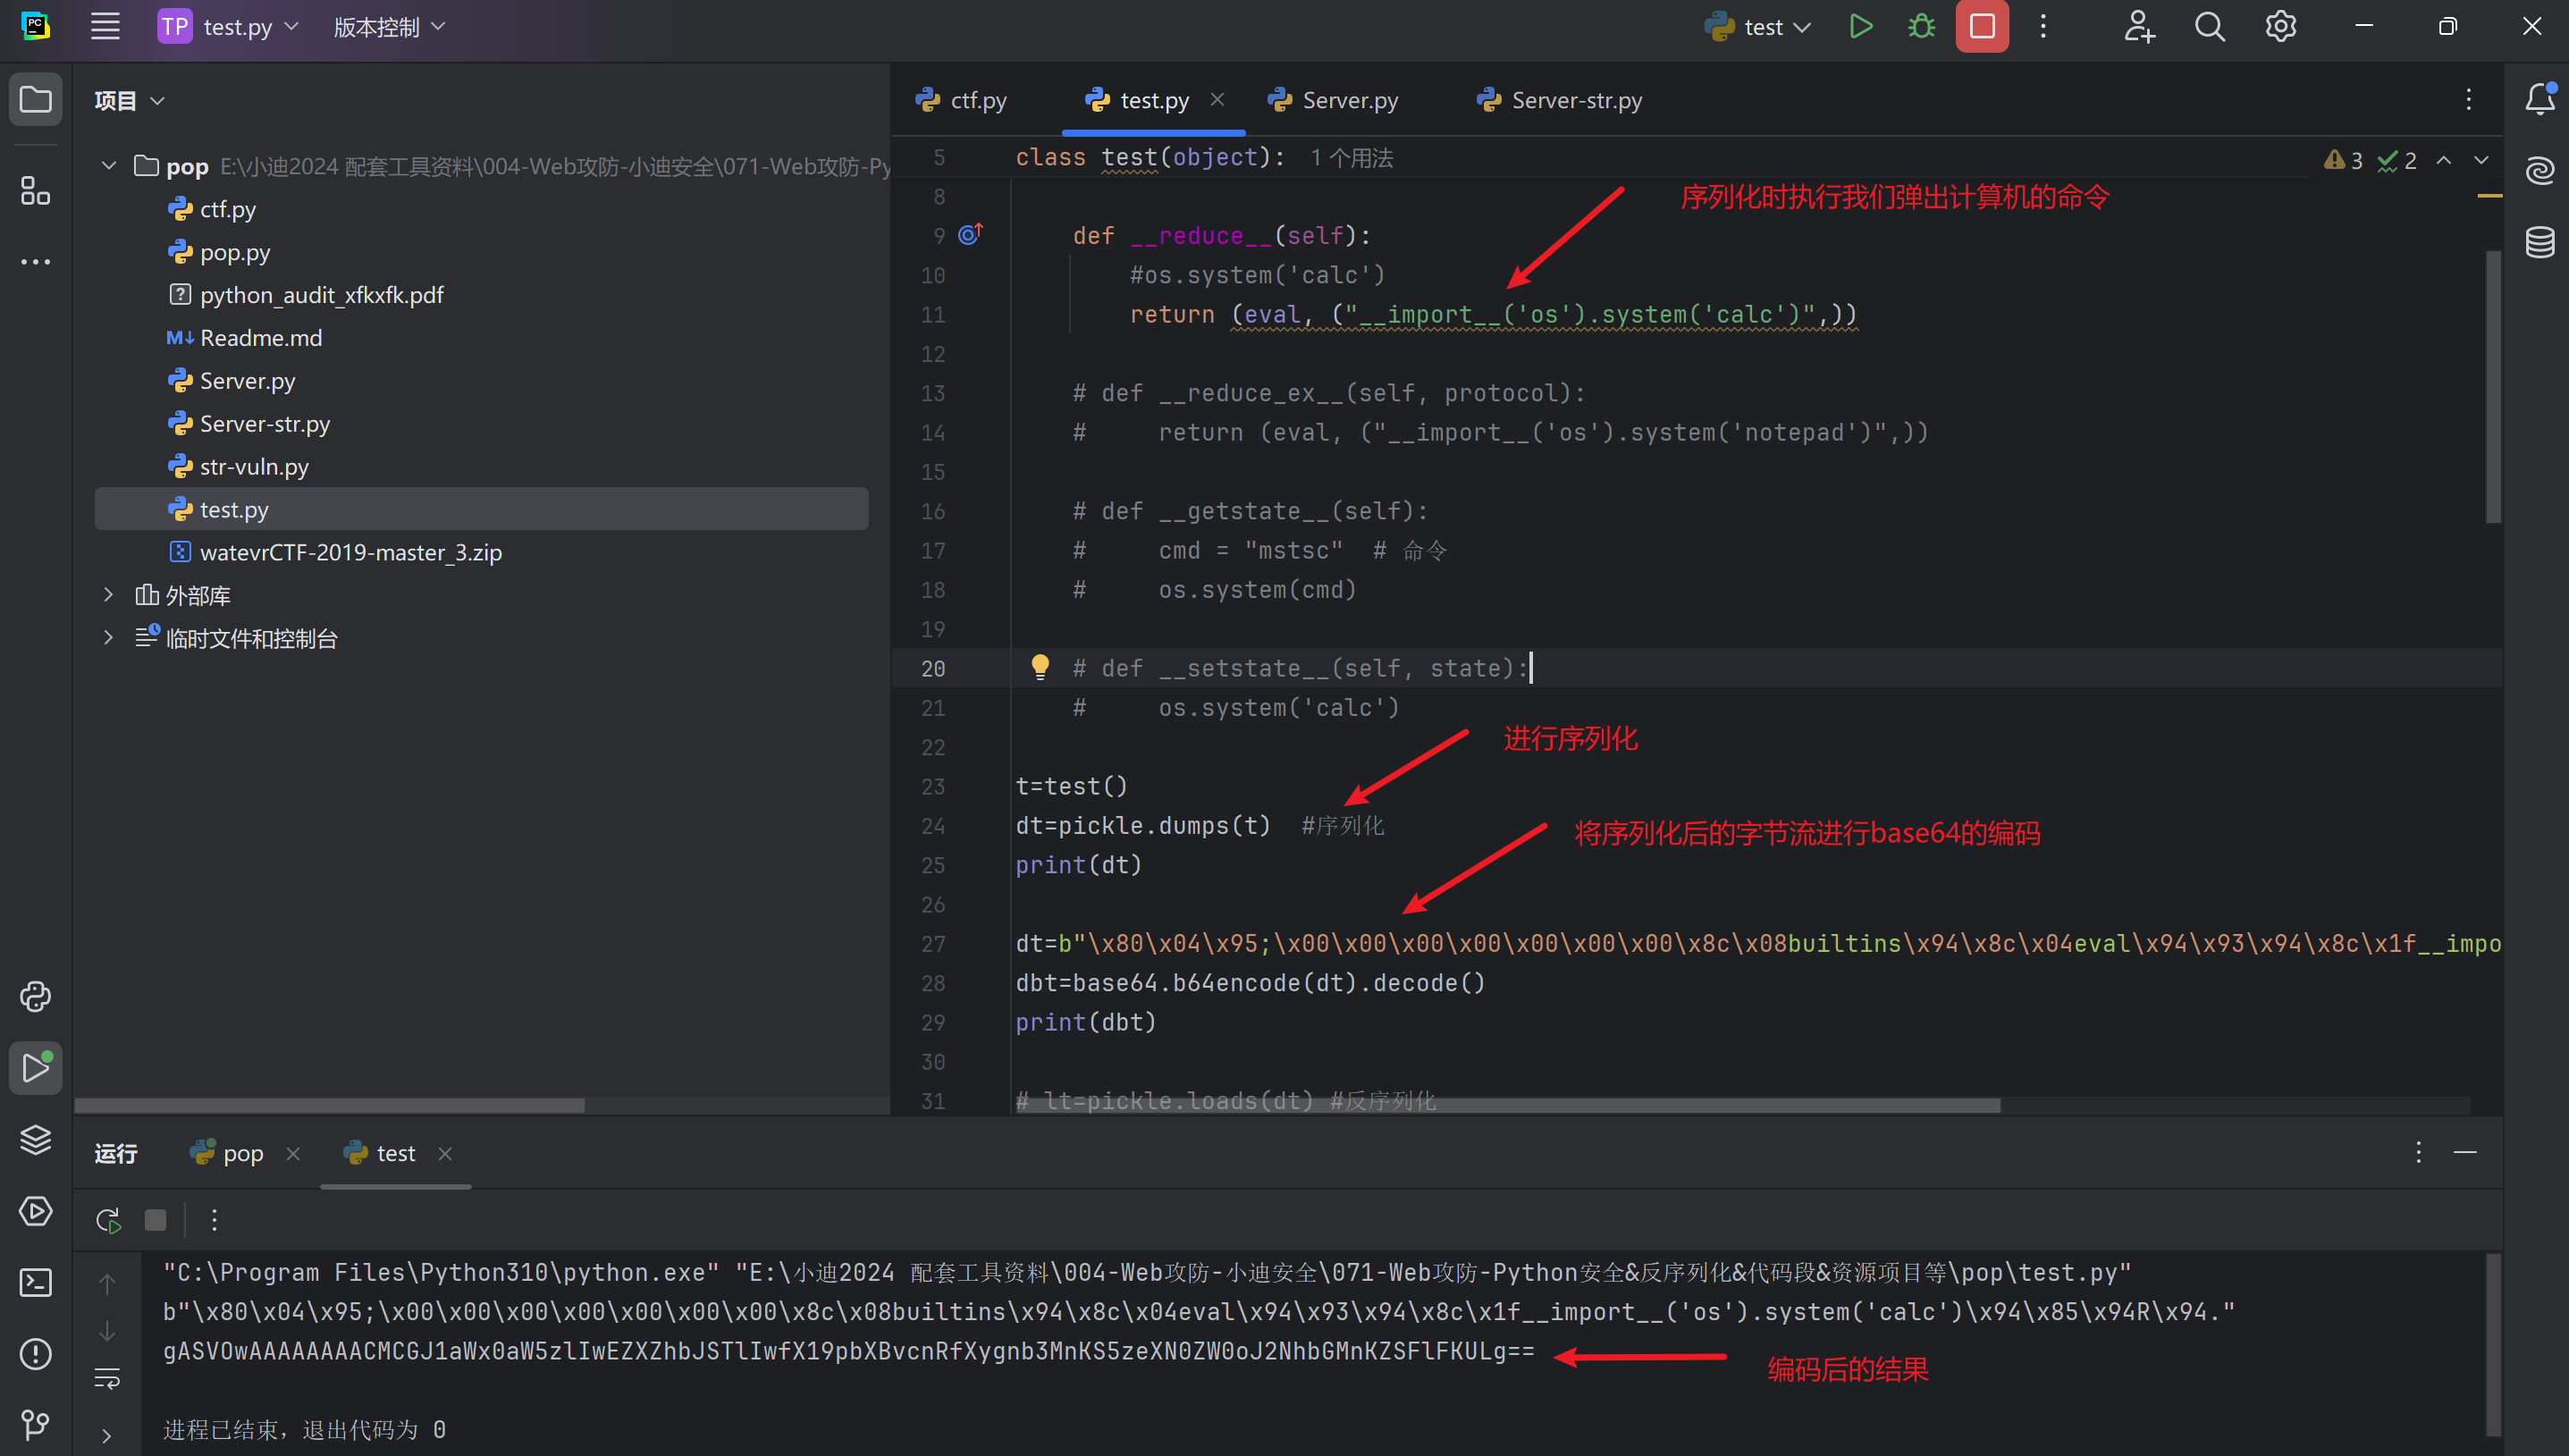Toggle the Project tool window folder icon

click(x=35, y=100)
